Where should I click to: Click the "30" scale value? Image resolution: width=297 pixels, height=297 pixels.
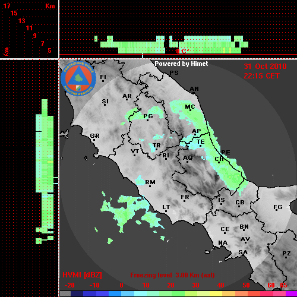(x=195, y=285)
